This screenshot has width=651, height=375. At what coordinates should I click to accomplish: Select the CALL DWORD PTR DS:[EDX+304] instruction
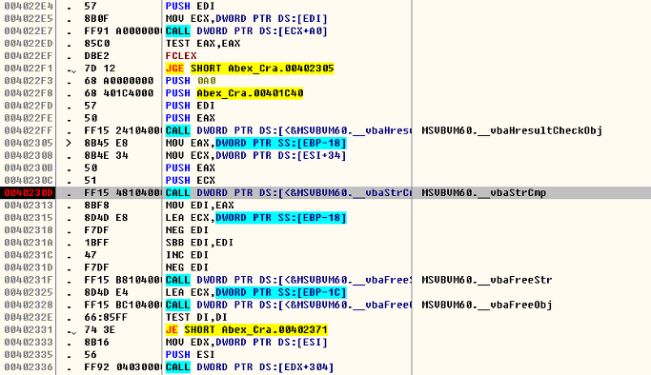[250, 366]
